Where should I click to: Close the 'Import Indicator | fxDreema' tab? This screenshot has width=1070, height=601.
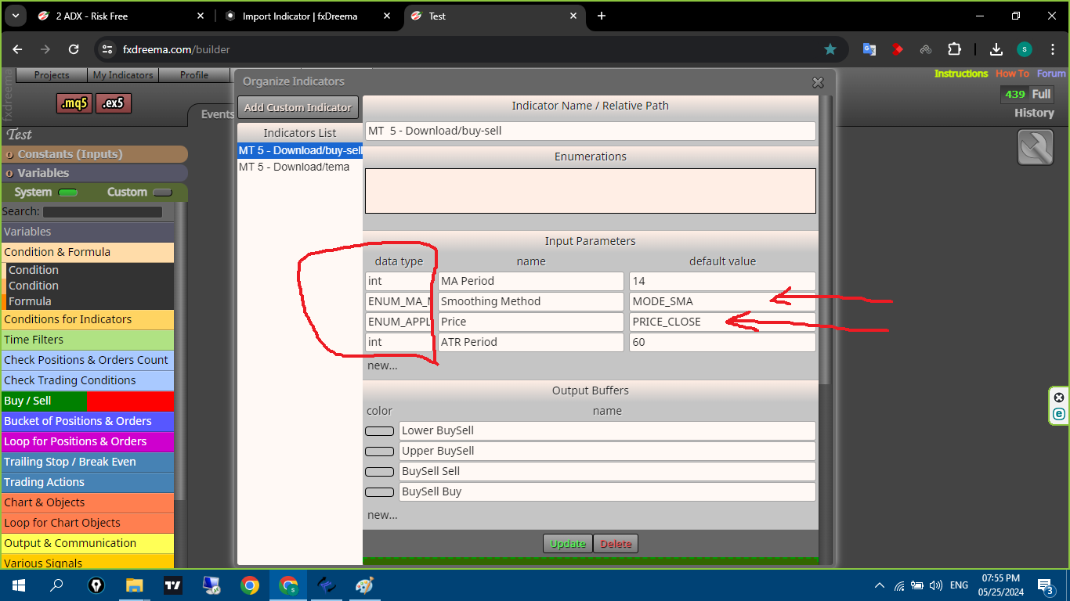click(x=387, y=16)
